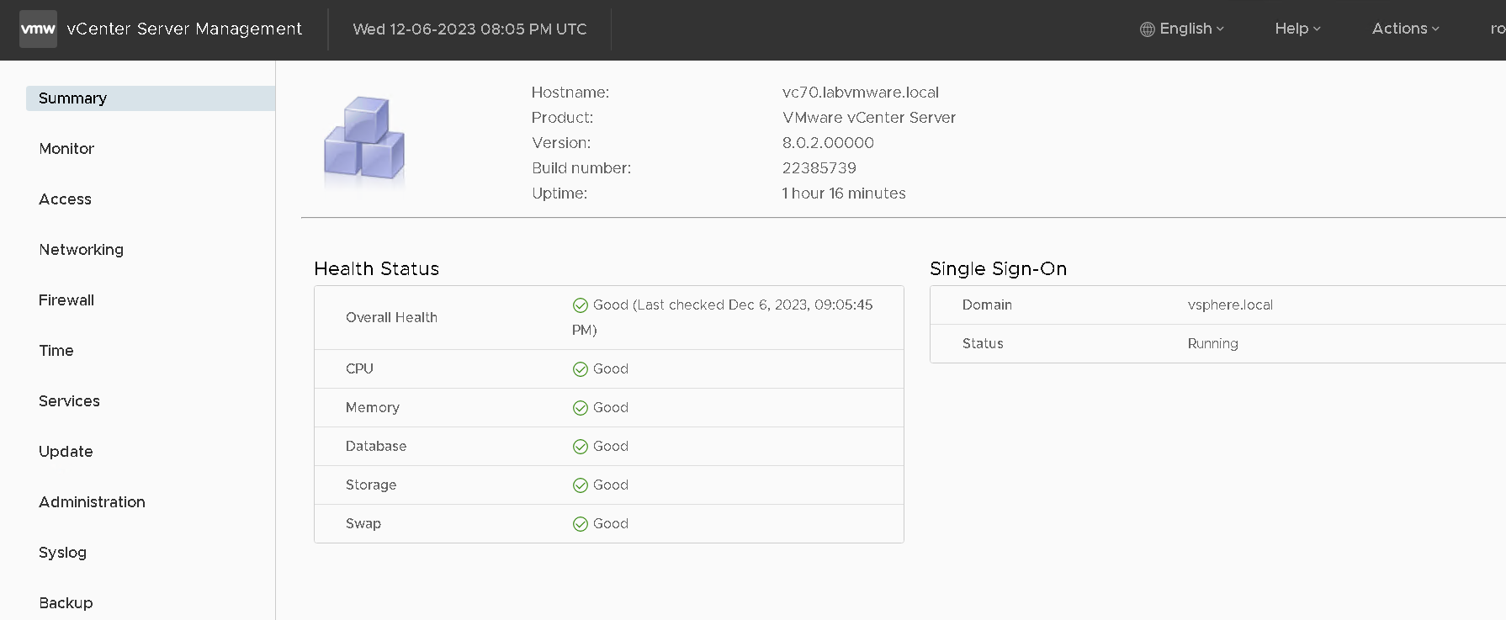1506x620 pixels.
Task: Click the Build number label
Action: click(581, 168)
